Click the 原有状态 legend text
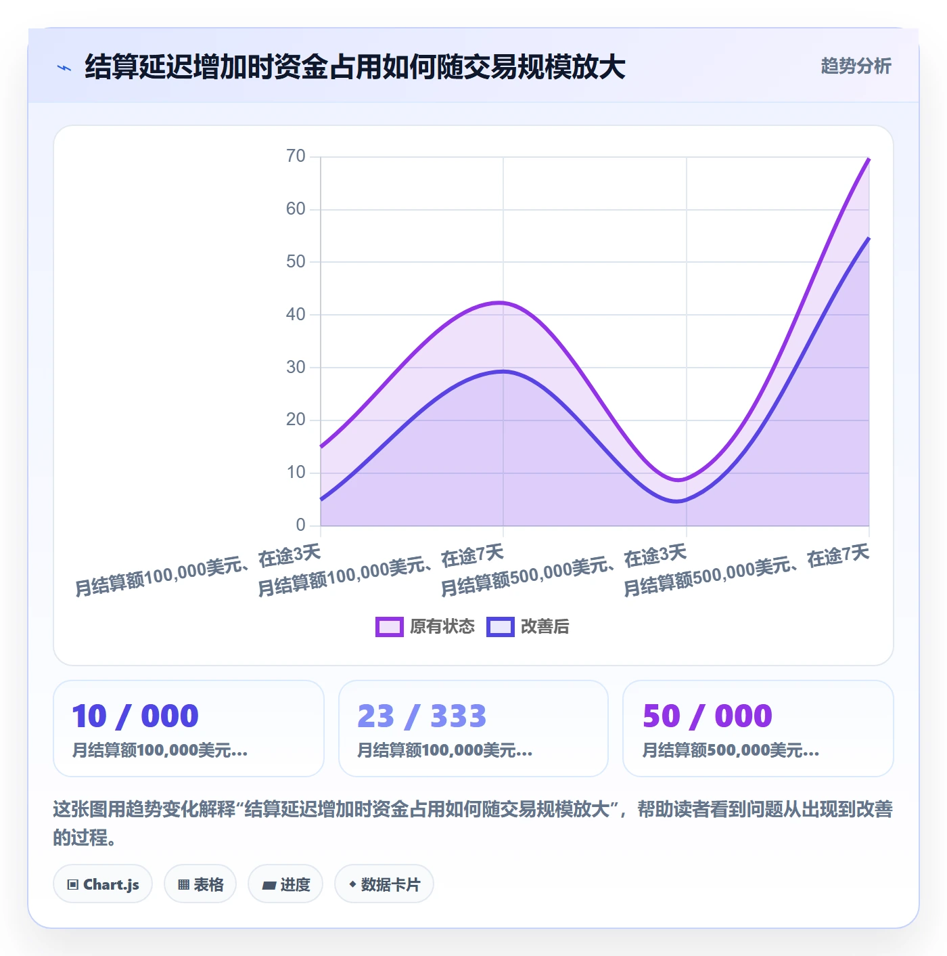 point(442,627)
